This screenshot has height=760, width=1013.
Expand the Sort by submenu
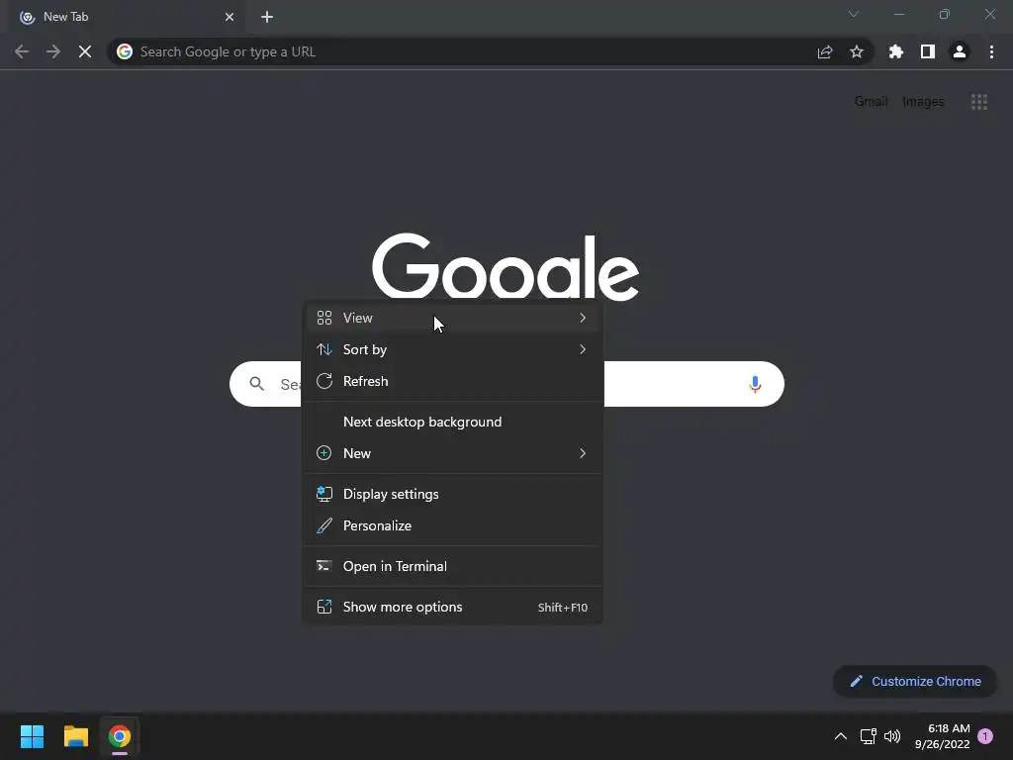point(452,349)
